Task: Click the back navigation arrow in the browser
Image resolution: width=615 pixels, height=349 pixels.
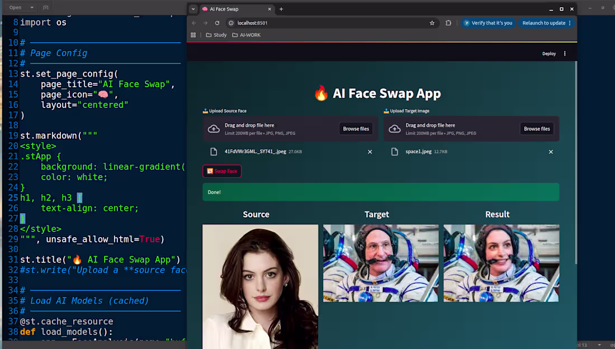Action: click(x=193, y=23)
